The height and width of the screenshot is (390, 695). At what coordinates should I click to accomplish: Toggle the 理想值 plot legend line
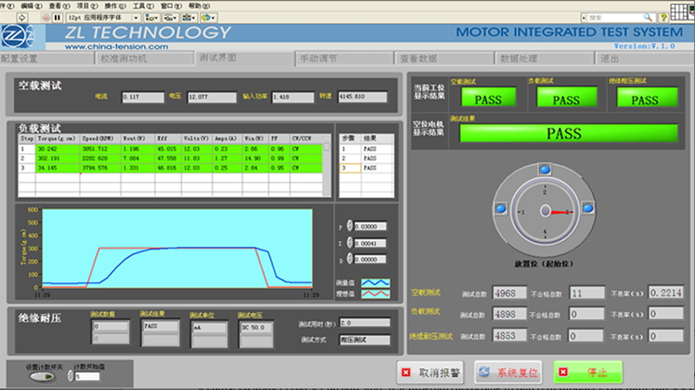click(x=375, y=294)
